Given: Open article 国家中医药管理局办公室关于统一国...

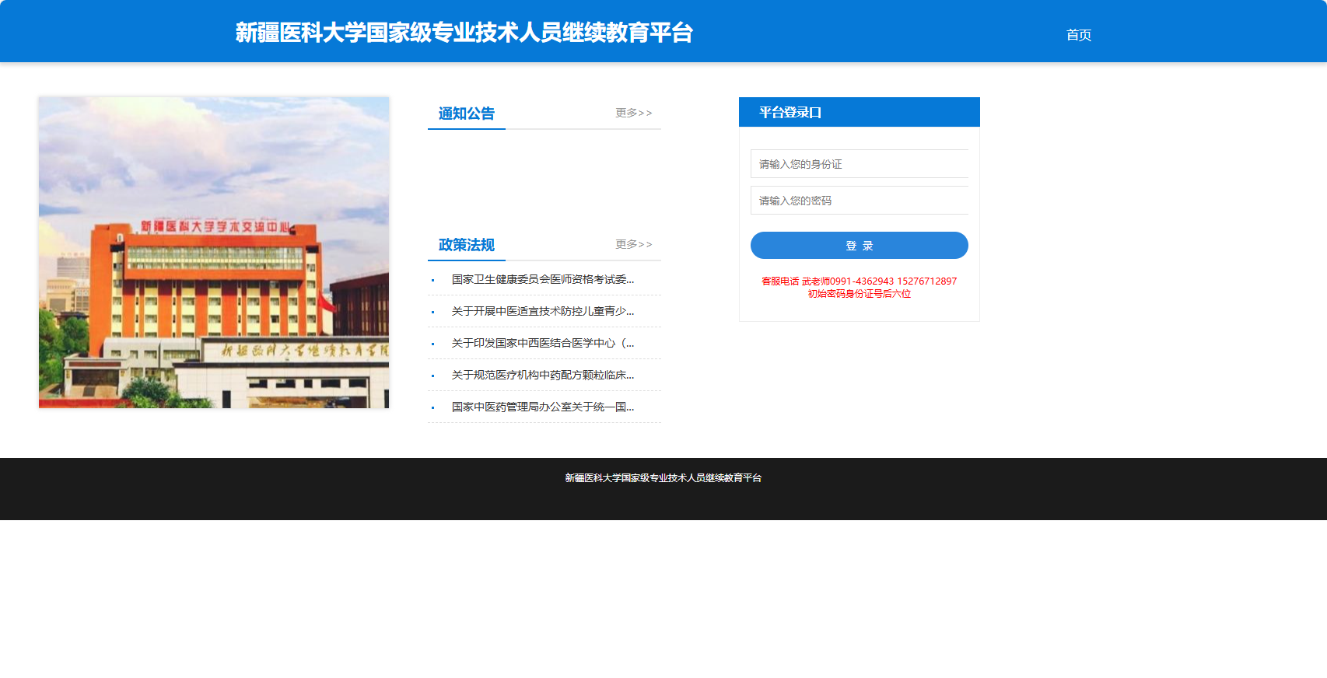Looking at the screenshot, I should [x=543, y=407].
